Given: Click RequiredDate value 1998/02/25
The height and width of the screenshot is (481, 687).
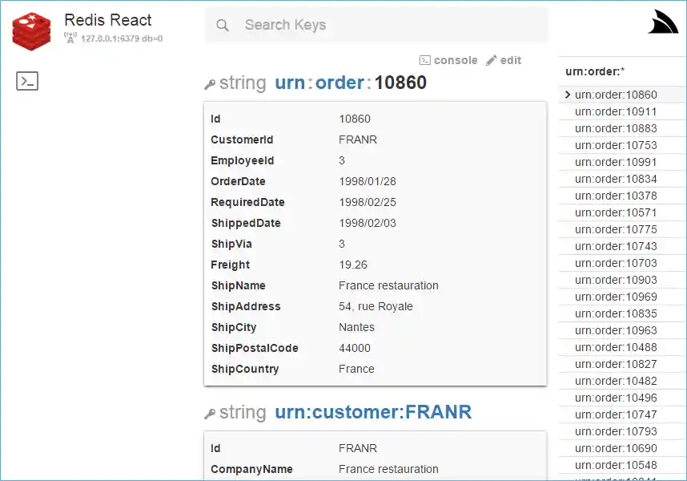Looking at the screenshot, I should point(368,202).
